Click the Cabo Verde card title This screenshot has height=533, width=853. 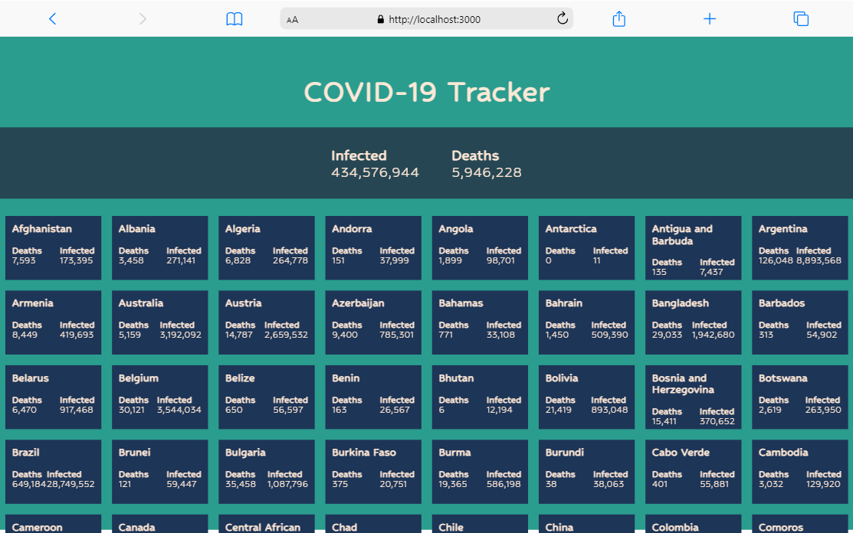tap(681, 453)
